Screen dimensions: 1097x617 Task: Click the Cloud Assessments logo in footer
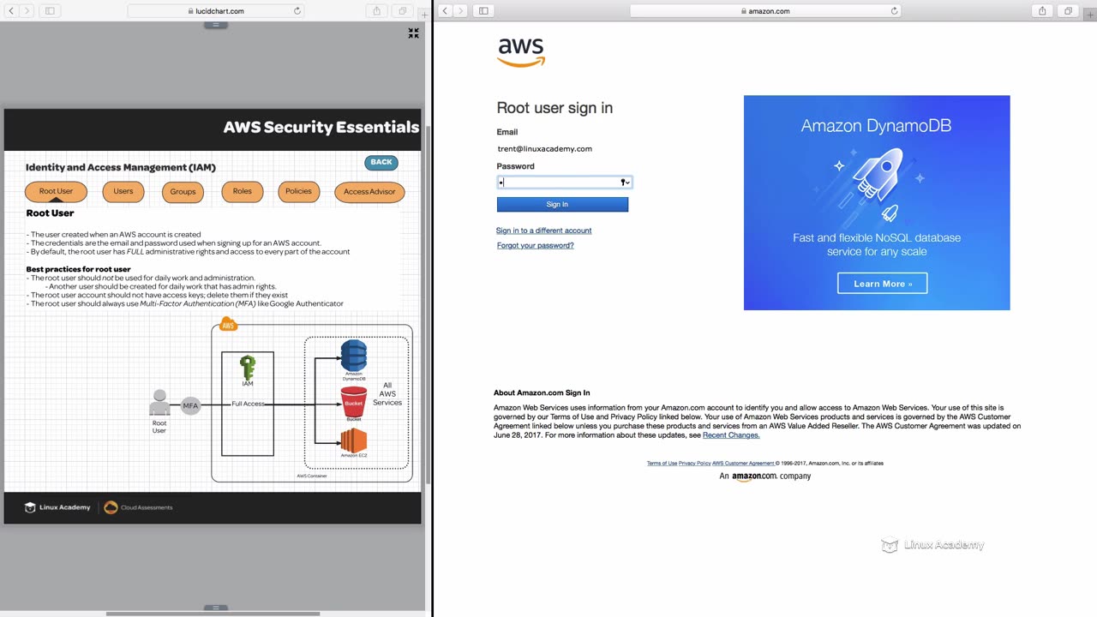pos(138,507)
